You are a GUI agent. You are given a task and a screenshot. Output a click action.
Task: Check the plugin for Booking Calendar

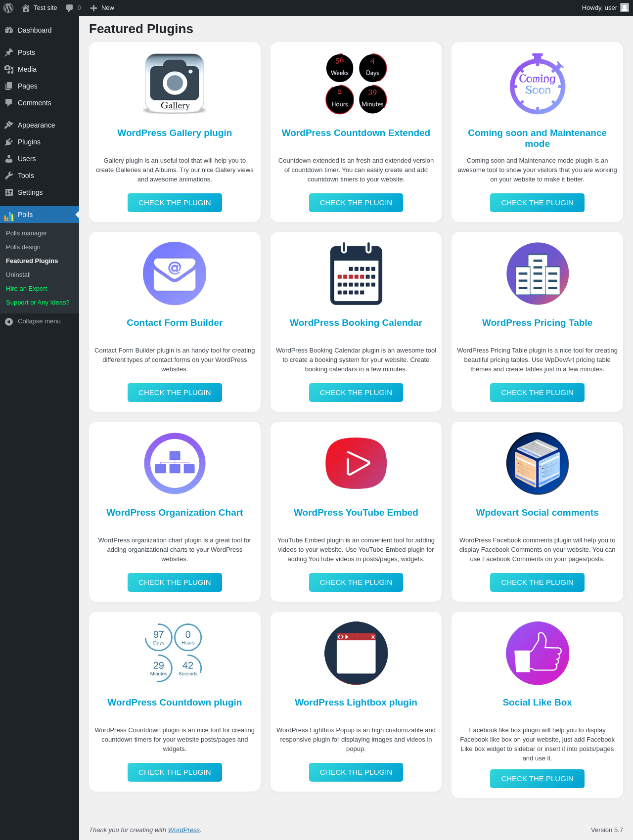pos(356,393)
